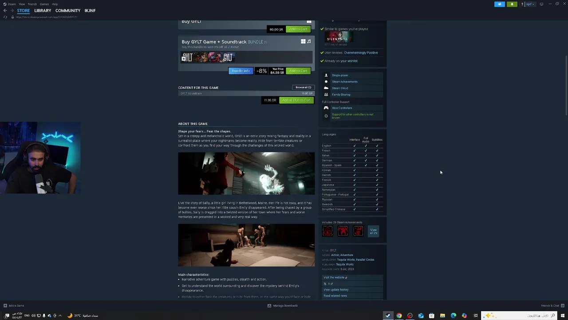
Task: Open Microsoft Edge from taskbar
Action: click(x=454, y=316)
